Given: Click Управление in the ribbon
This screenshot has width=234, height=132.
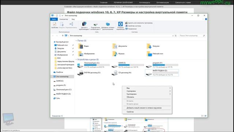Looking at the screenshot, I should (131, 29).
